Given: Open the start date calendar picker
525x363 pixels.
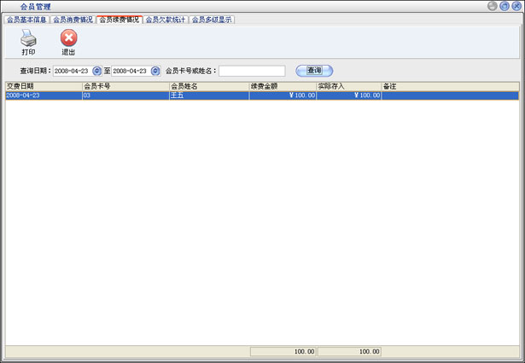Looking at the screenshot, I should [96, 71].
